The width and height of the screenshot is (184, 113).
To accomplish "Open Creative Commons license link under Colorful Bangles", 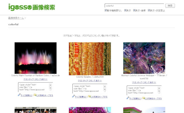I will pyautogui.click(x=90, y=81).
